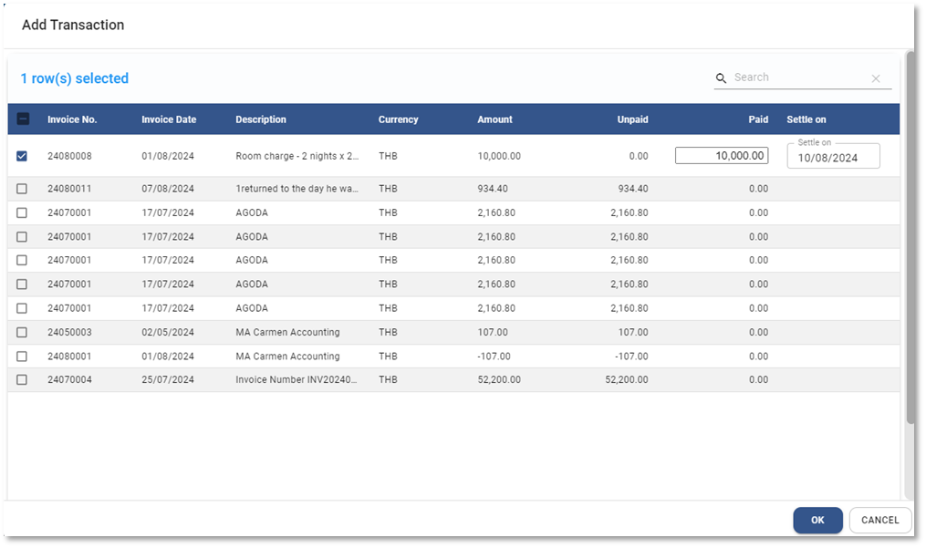Screen dimensions: 926x548
Task: Check the 24080001 invoice checkbox
Action: pyautogui.click(x=23, y=356)
